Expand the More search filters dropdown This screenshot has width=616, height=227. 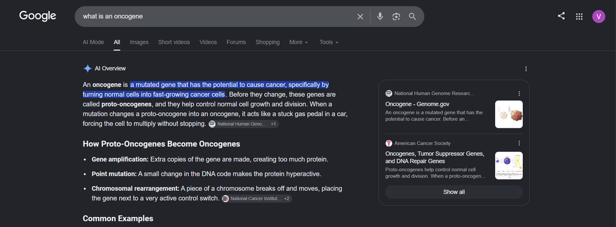(298, 43)
